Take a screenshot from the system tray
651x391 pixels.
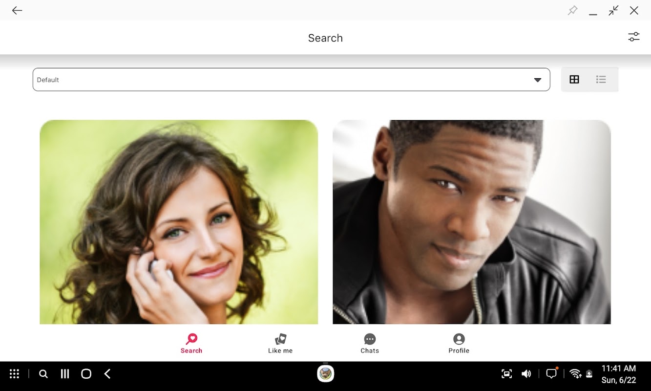[x=507, y=374]
